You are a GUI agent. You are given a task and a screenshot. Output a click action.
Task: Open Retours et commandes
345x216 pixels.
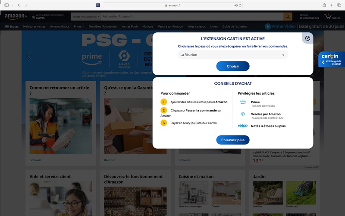point(309,16)
